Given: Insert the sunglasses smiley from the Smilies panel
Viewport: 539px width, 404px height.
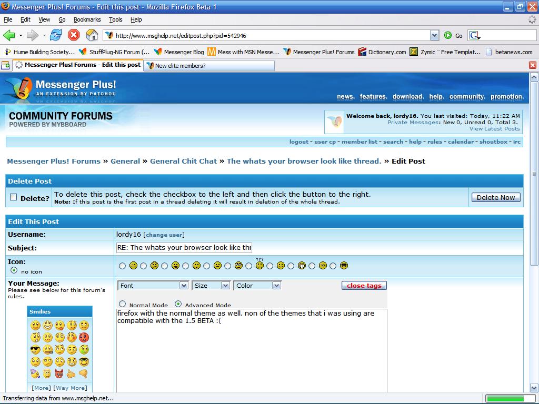Looking at the screenshot, I should coord(35,350).
